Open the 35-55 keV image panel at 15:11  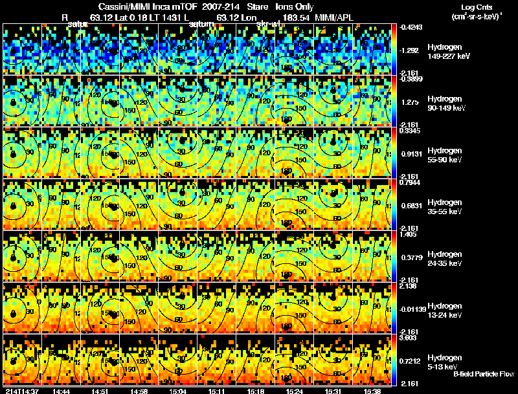(217, 204)
